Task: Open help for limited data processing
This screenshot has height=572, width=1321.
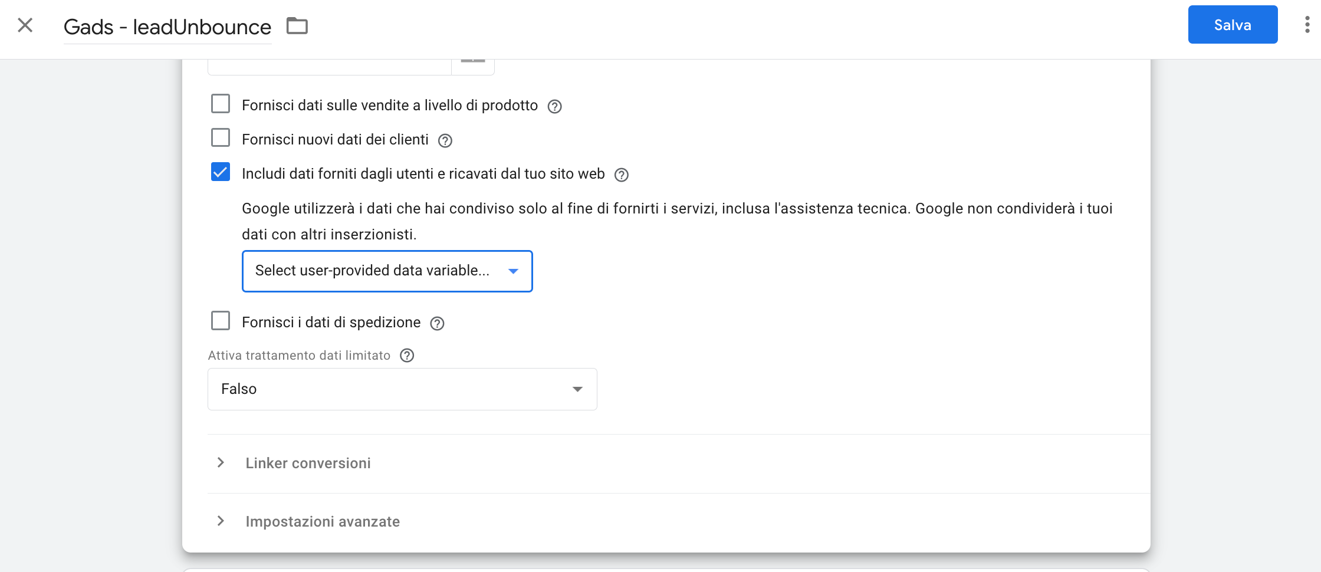Action: pyautogui.click(x=407, y=356)
